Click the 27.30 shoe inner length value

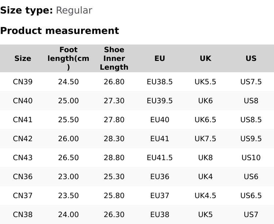click(114, 101)
